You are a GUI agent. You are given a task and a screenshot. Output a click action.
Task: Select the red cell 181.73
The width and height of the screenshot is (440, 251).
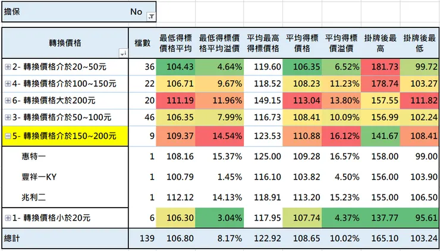(x=380, y=67)
